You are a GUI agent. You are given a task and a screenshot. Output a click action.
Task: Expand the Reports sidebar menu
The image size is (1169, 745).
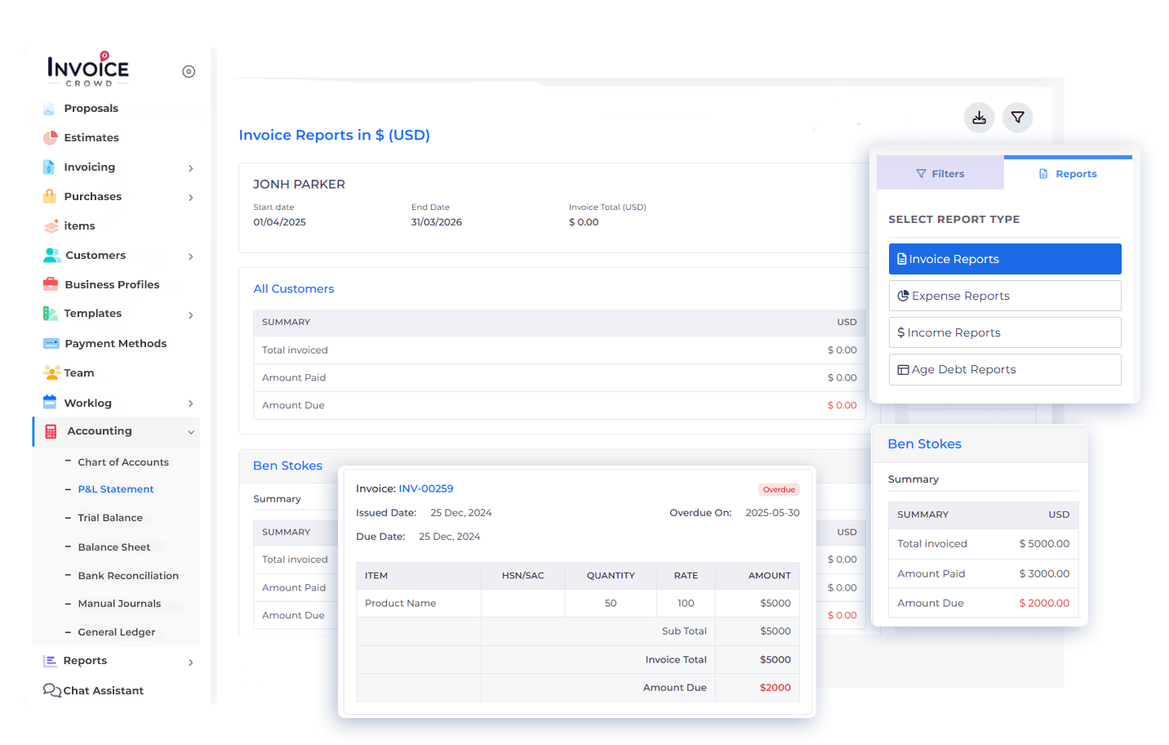pyautogui.click(x=191, y=662)
